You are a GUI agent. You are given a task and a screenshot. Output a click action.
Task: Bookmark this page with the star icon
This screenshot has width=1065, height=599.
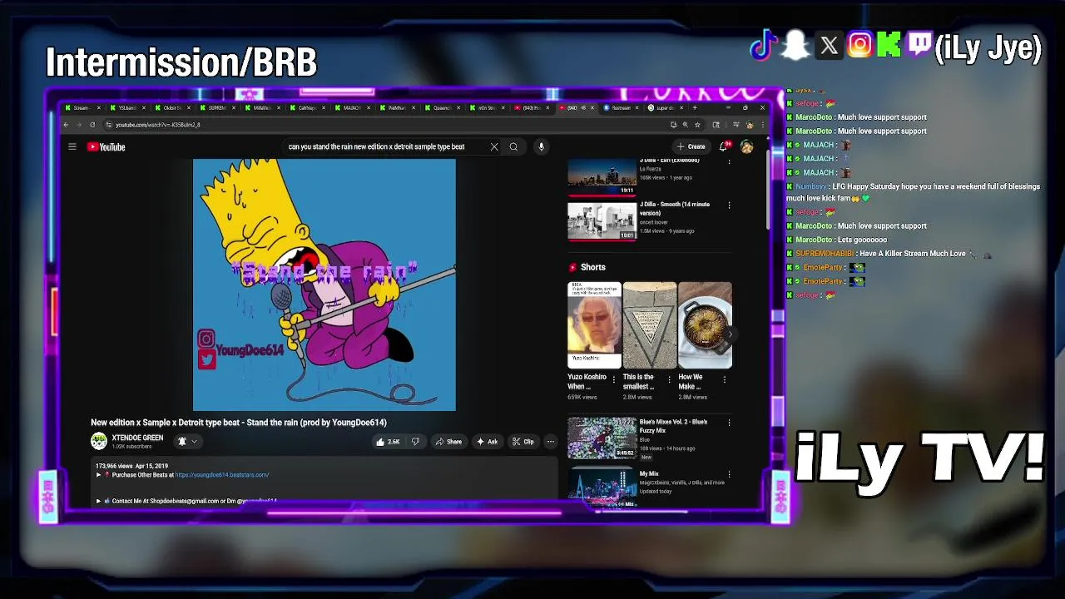tap(697, 125)
